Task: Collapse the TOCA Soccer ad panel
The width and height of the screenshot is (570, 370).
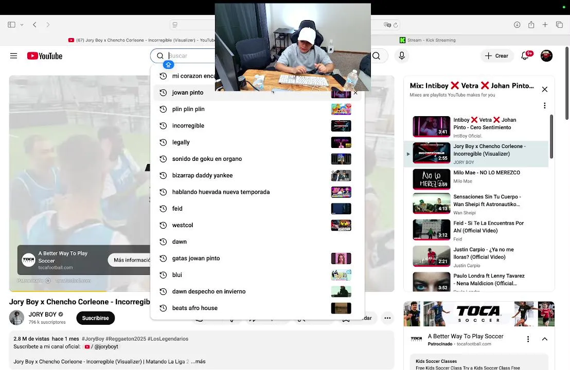Action: pos(545,339)
